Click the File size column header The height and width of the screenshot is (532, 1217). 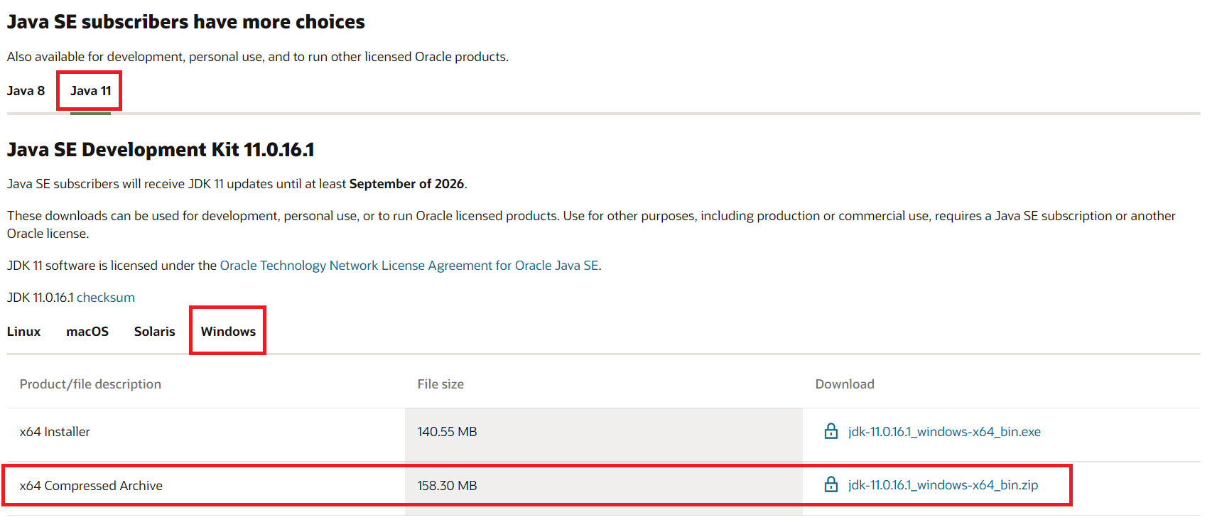pyautogui.click(x=440, y=384)
